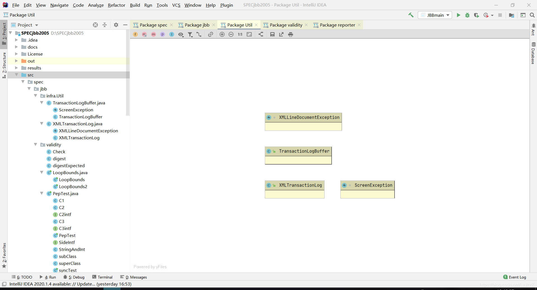Open the VCS menu

tap(176, 5)
